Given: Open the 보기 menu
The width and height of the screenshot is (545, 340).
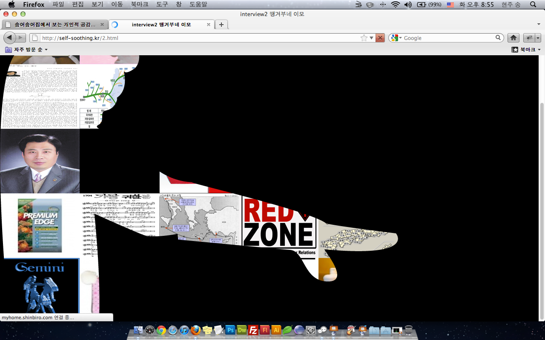Looking at the screenshot, I should (98, 4).
